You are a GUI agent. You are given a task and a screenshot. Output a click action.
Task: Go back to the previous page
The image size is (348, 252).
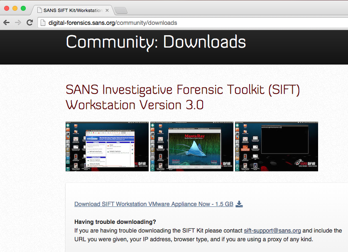[6, 22]
